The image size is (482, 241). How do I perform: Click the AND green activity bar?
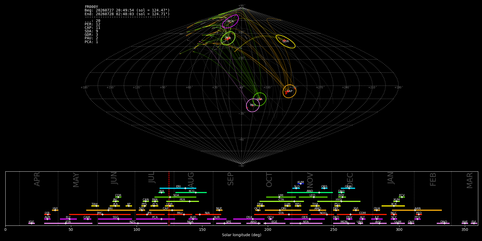pos(310,193)
